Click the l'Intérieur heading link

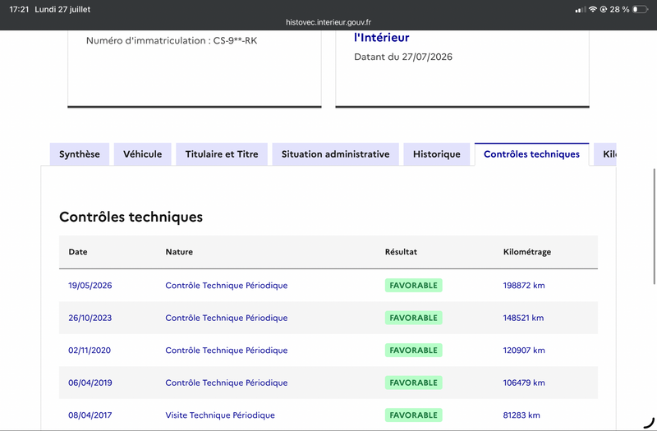[x=381, y=38]
